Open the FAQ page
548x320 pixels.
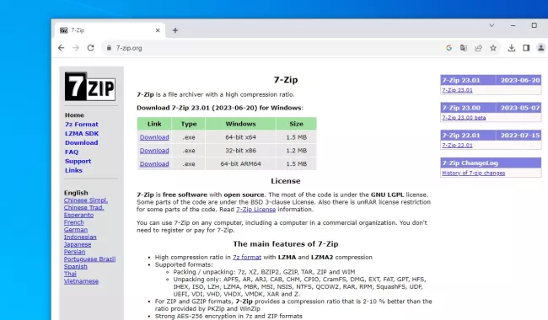coord(72,152)
